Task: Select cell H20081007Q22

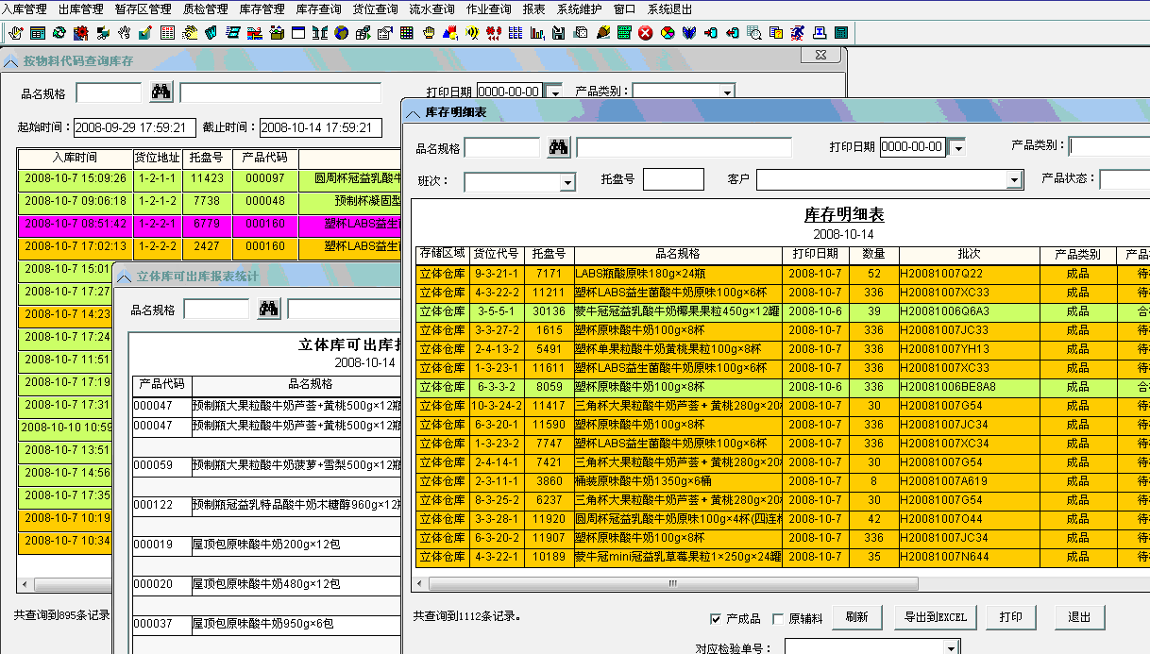Action: [969, 274]
